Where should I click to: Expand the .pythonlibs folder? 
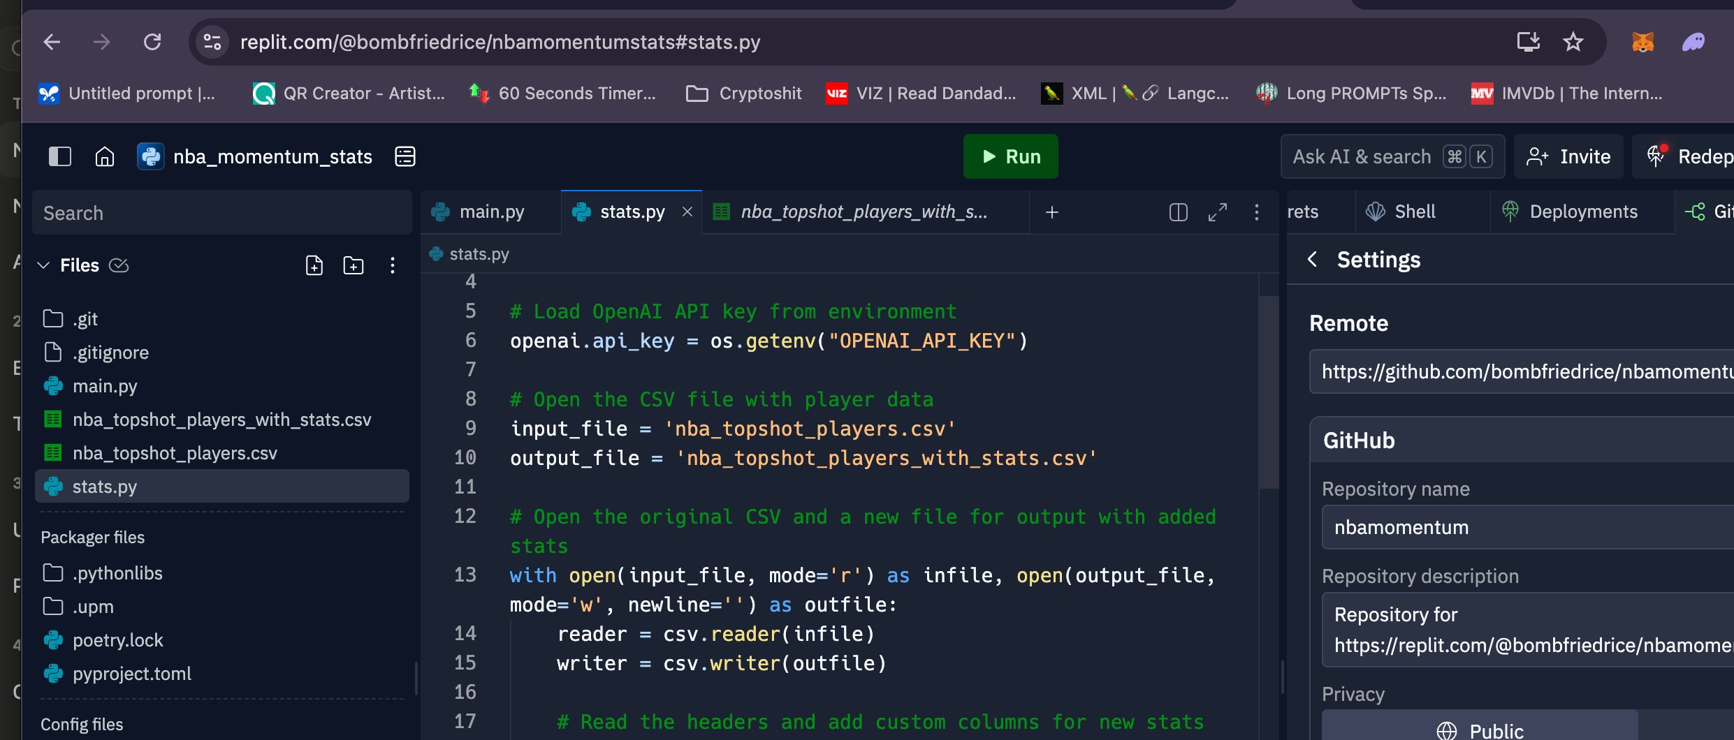tap(222, 573)
